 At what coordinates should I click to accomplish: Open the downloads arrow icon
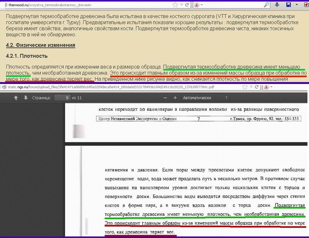click(278, 5)
